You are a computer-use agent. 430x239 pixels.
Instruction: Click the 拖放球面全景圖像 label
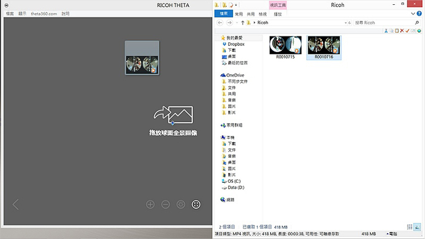pyautogui.click(x=173, y=133)
